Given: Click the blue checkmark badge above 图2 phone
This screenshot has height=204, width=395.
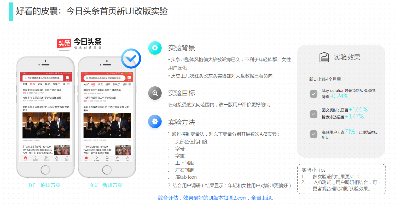Looking at the screenshot, I should click(x=131, y=59).
